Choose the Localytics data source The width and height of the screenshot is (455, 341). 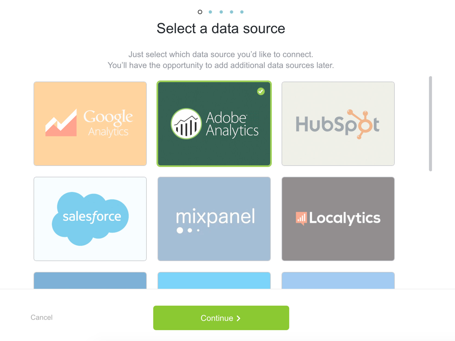click(x=338, y=219)
